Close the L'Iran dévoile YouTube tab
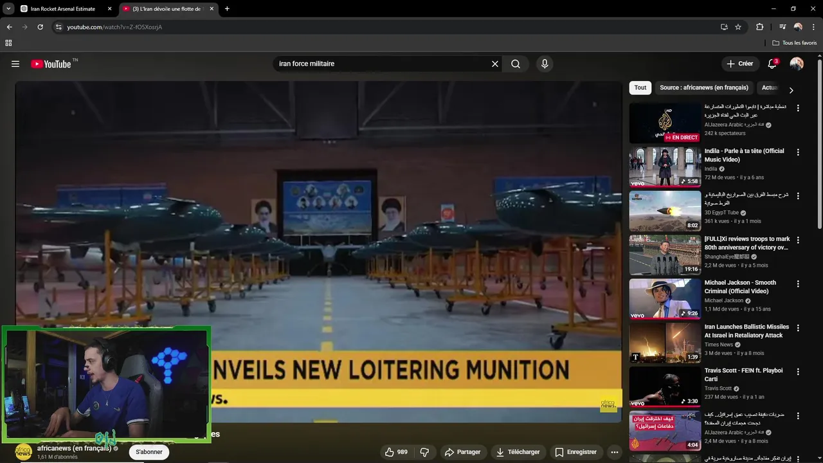 [212, 9]
